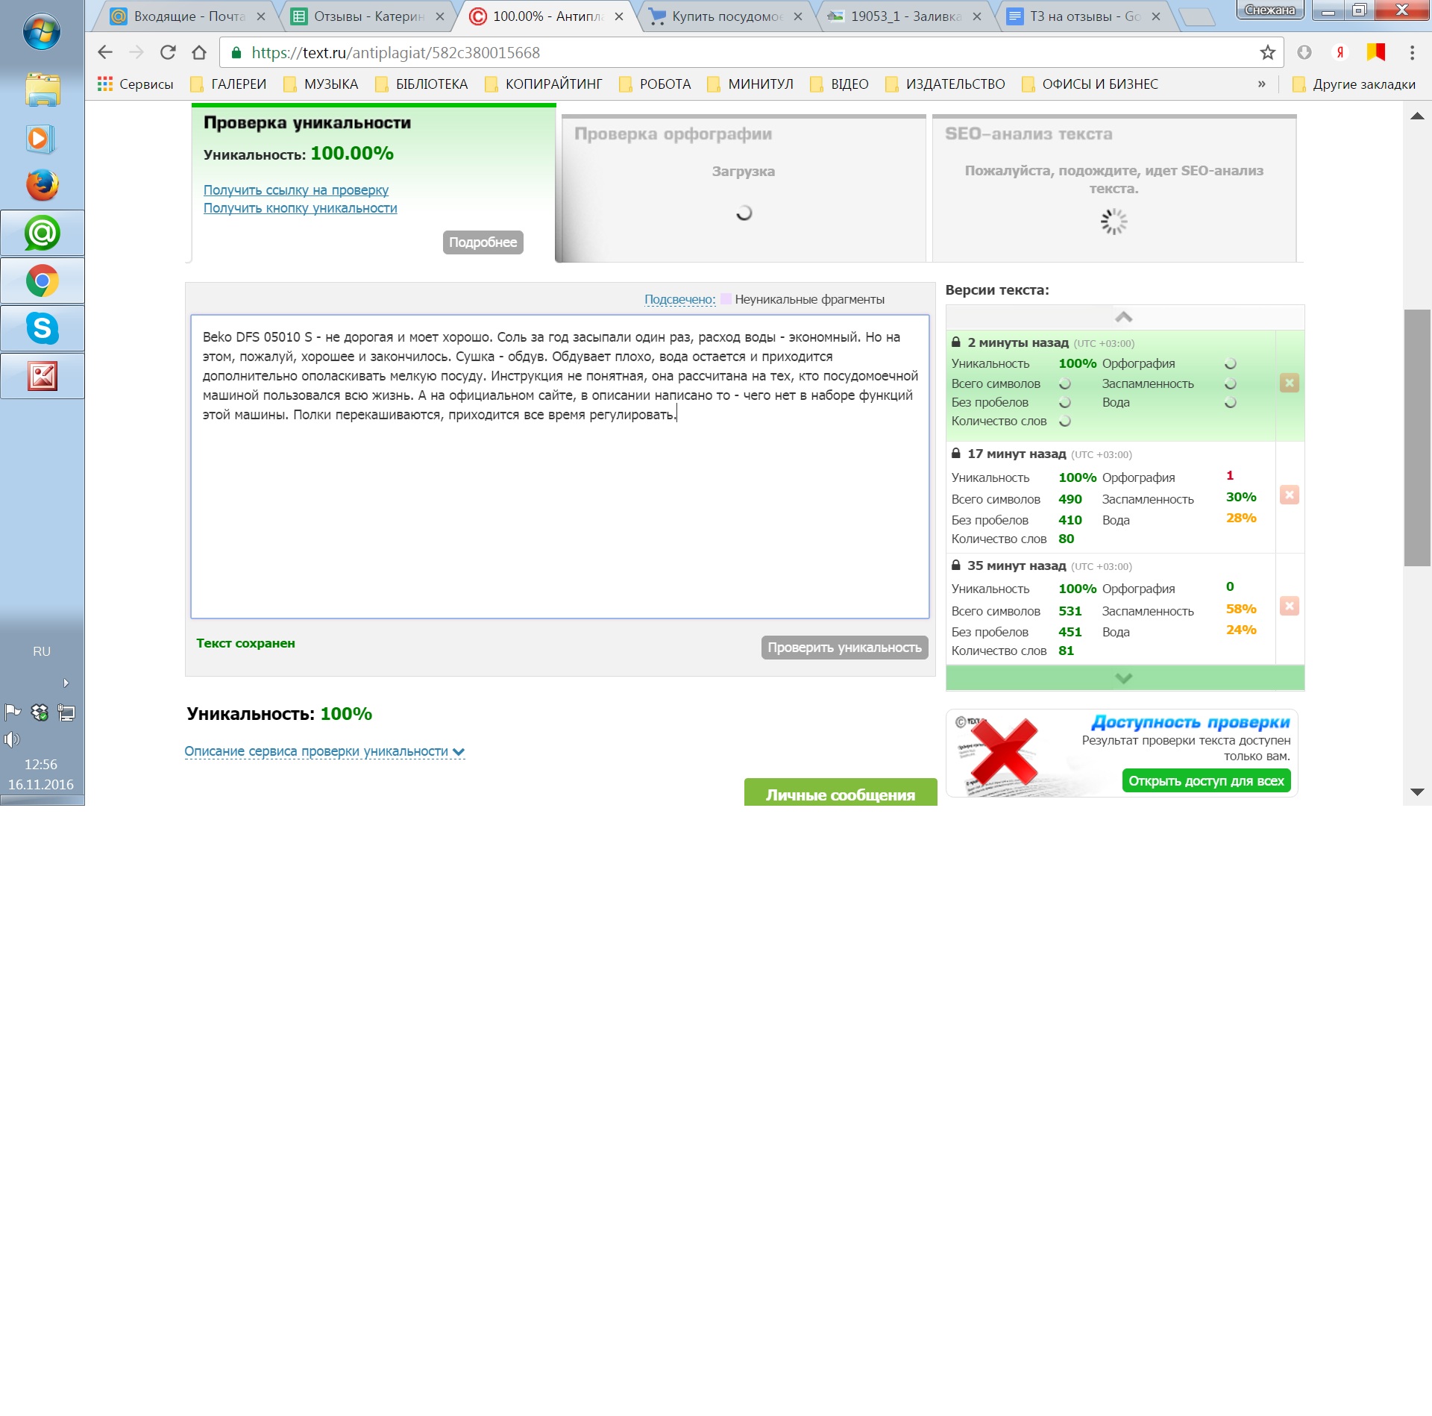Expand Описание сервиса проверки уникальности section

pyautogui.click(x=324, y=751)
